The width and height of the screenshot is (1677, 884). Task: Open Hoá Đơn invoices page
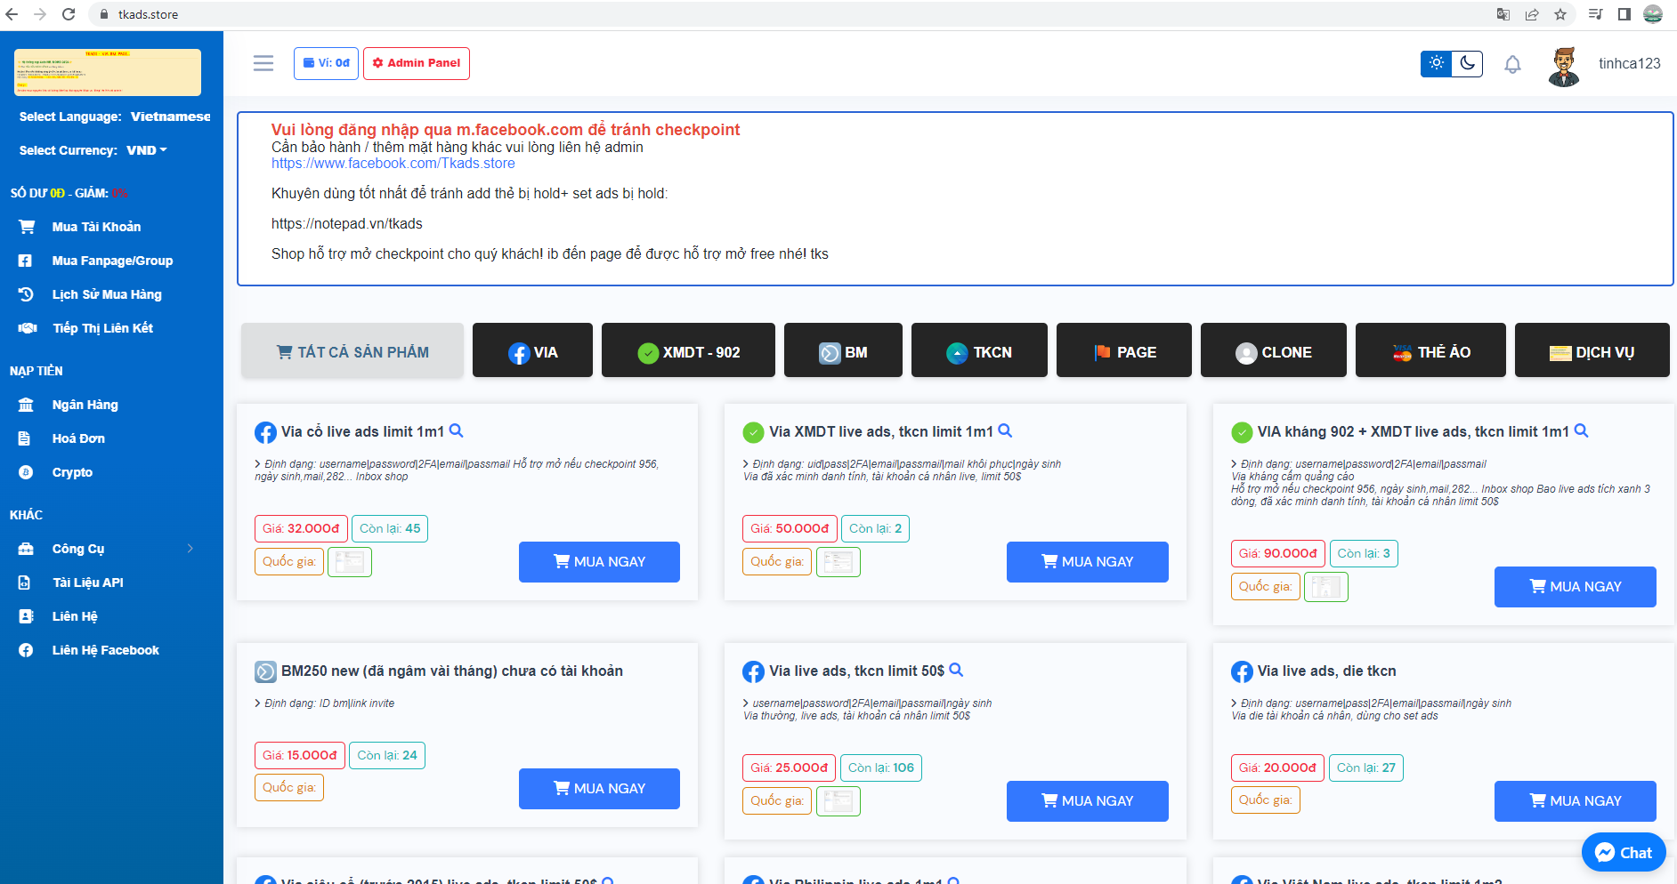(78, 438)
